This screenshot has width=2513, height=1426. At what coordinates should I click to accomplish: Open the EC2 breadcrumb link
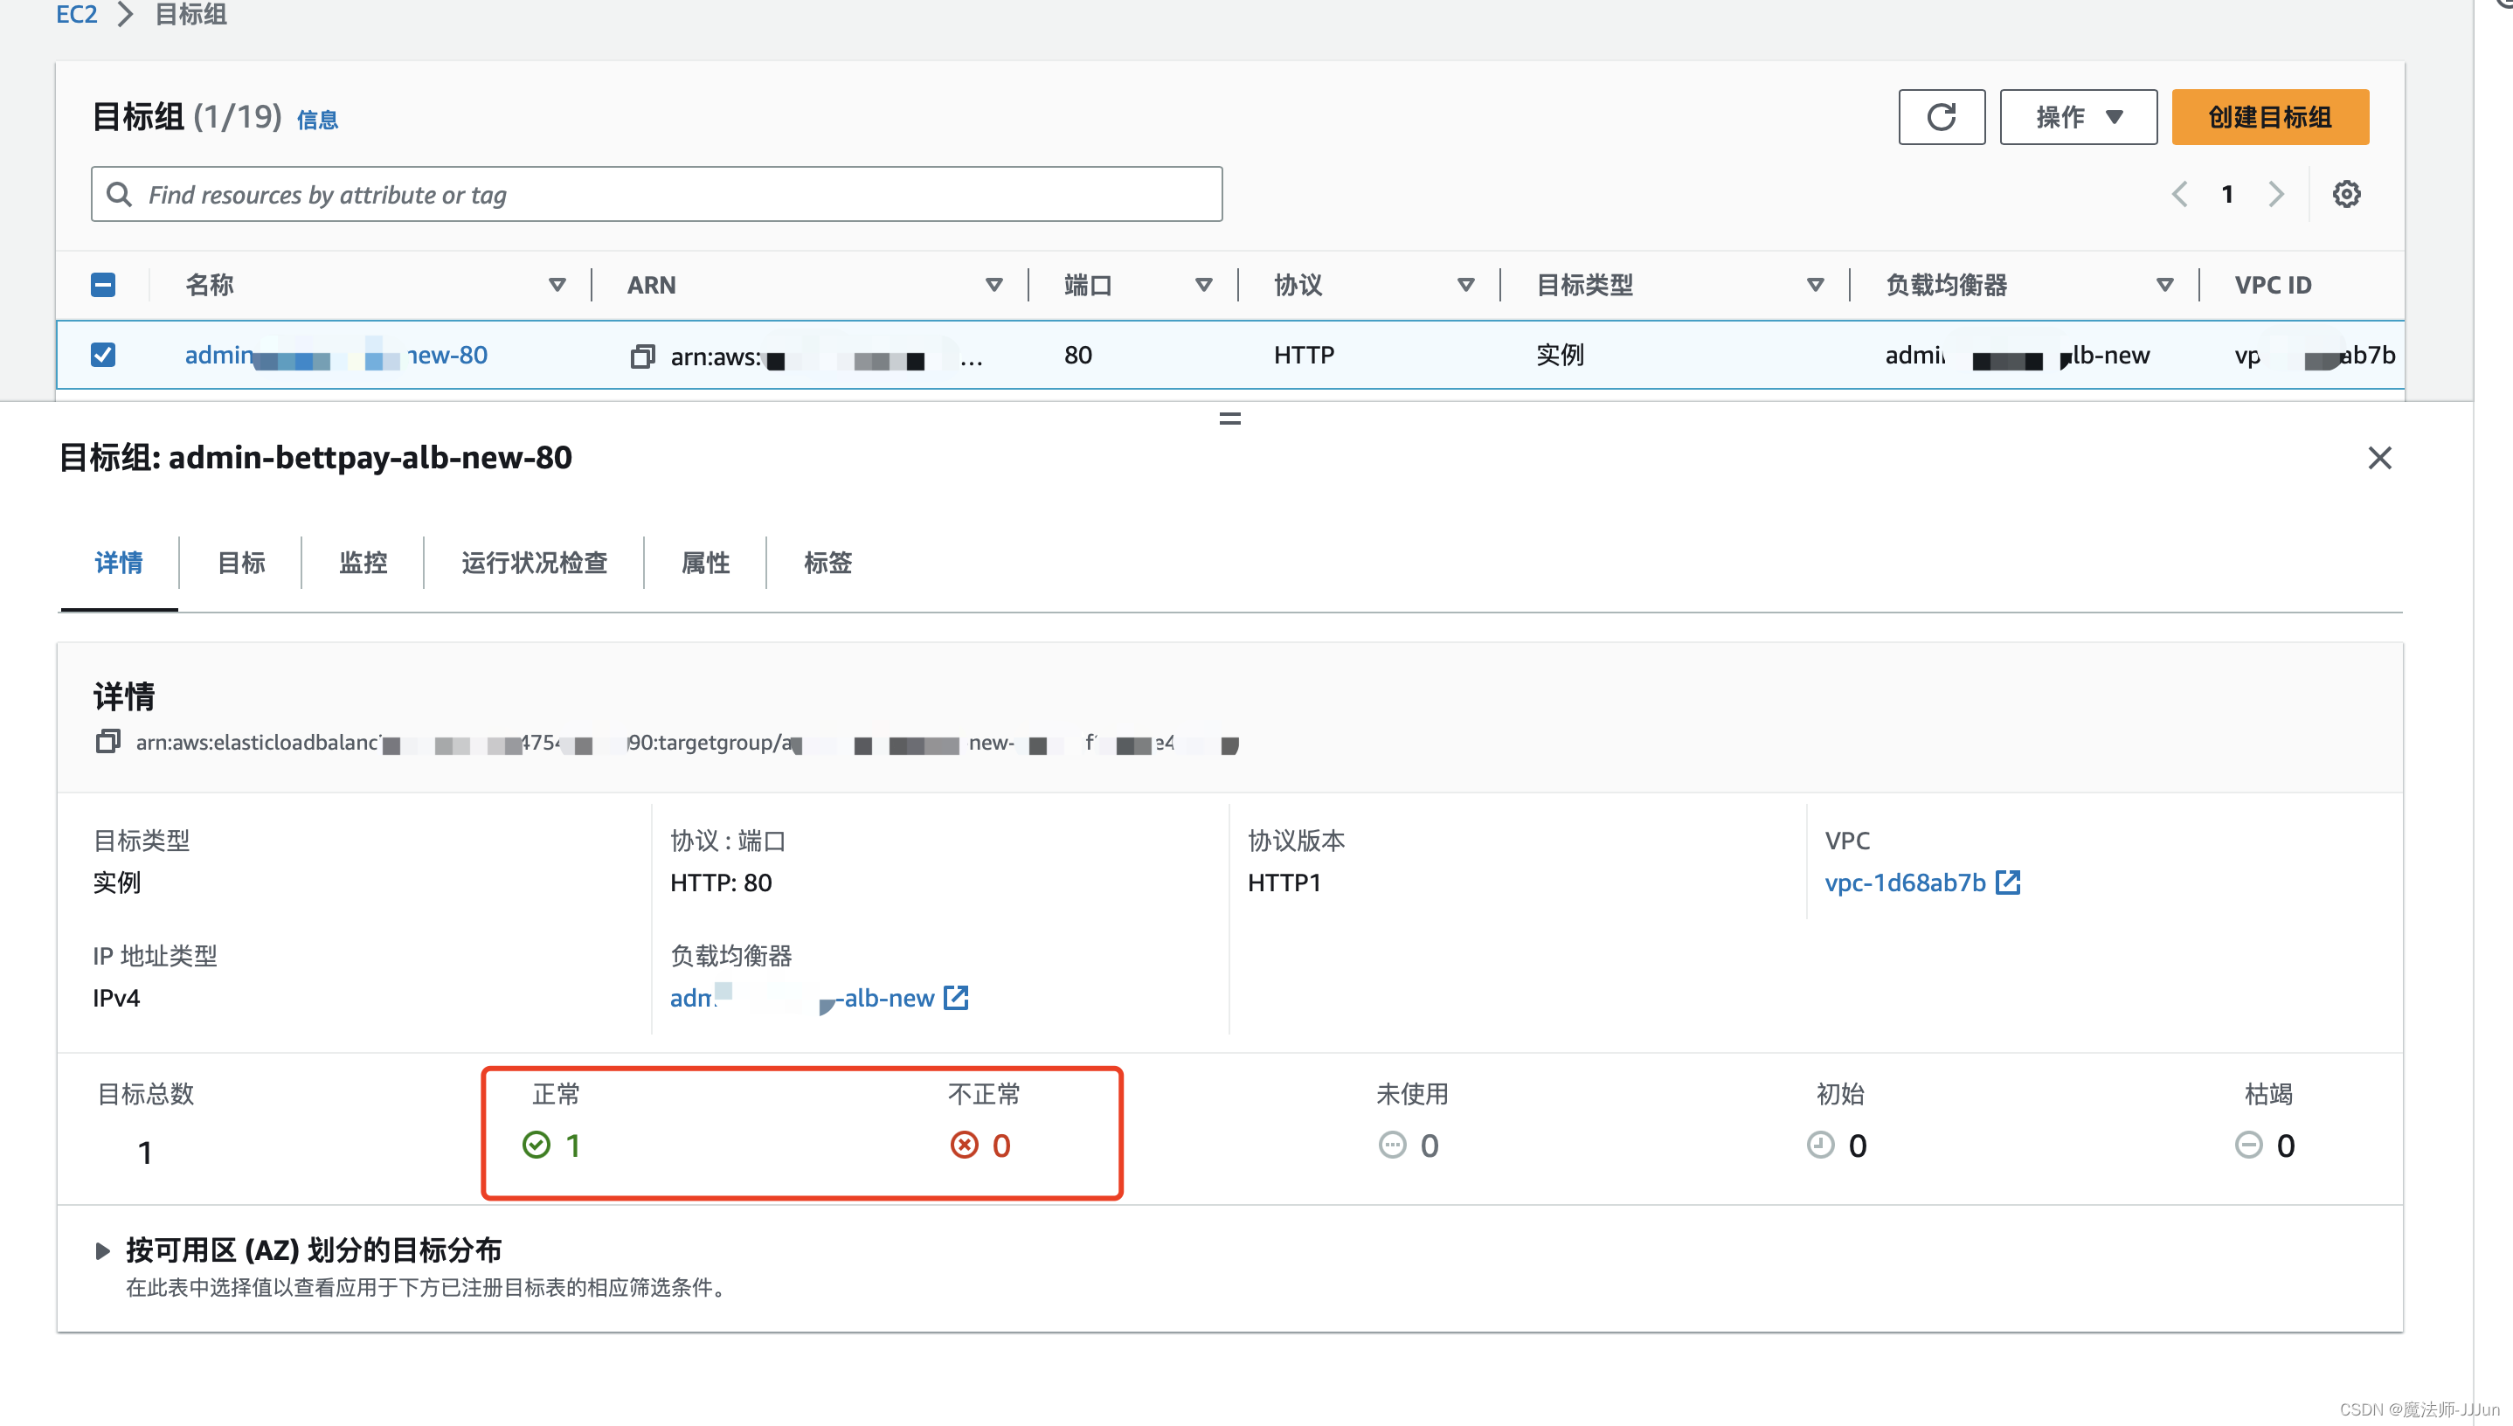click(x=76, y=14)
